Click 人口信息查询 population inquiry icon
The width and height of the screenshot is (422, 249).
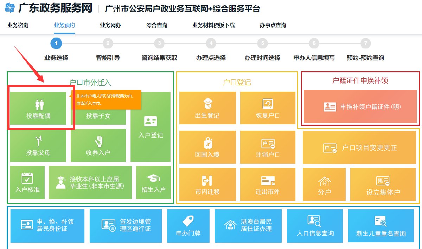[x=315, y=226]
